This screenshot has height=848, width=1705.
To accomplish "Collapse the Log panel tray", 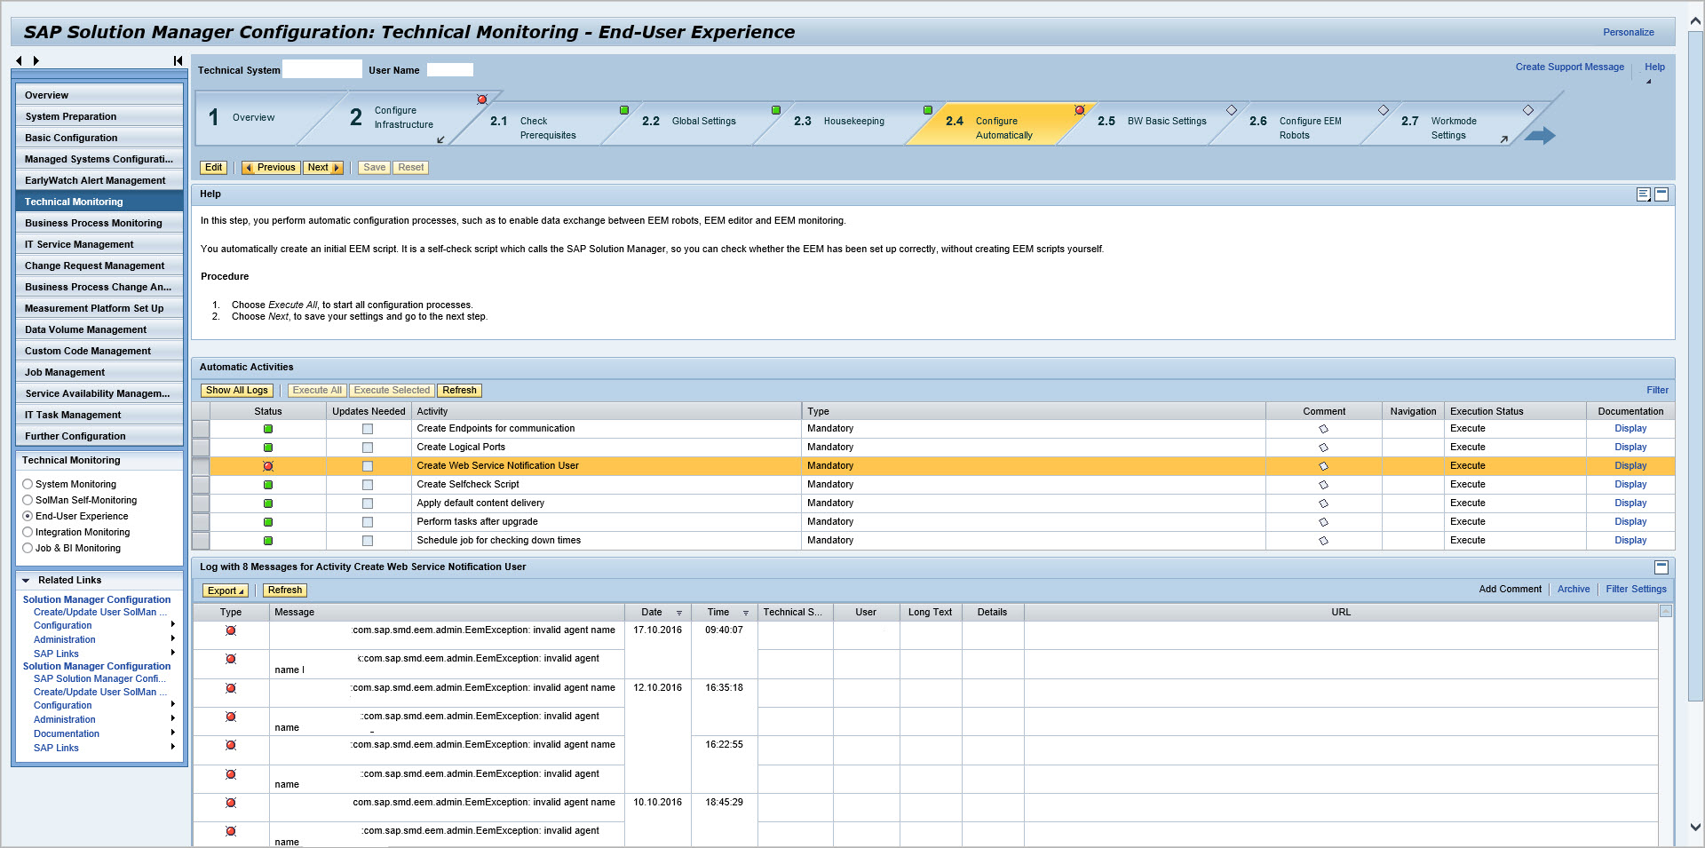I will 1661,567.
